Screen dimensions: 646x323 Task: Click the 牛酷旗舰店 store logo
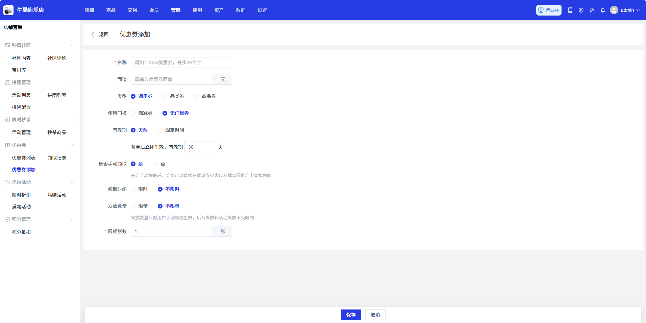(8, 10)
